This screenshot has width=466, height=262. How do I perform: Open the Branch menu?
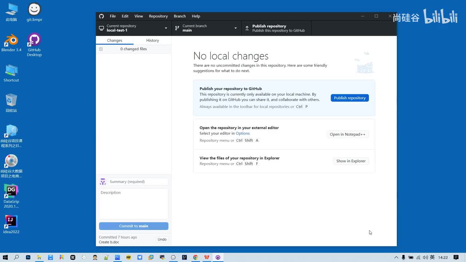[x=180, y=16]
